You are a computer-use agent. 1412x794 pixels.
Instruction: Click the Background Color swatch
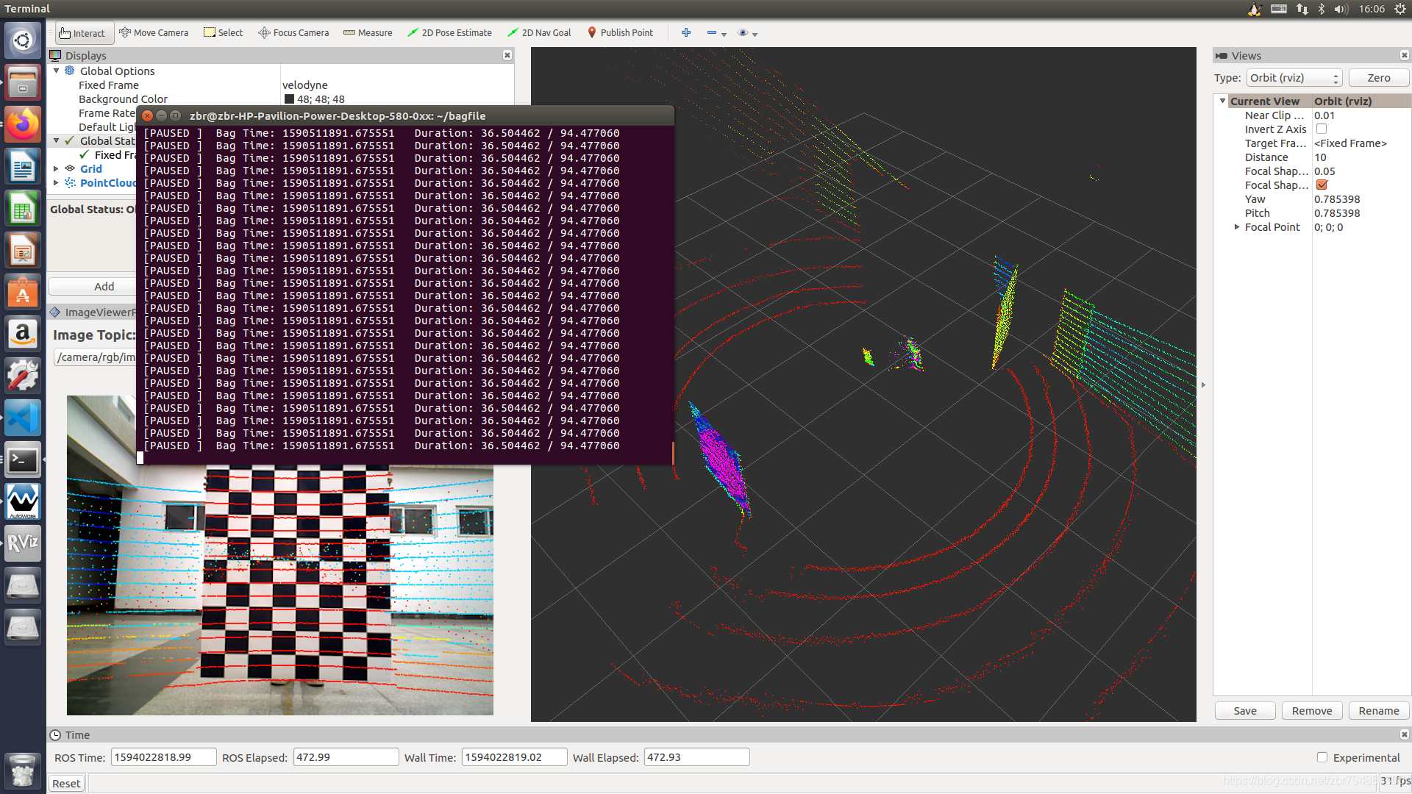(289, 99)
